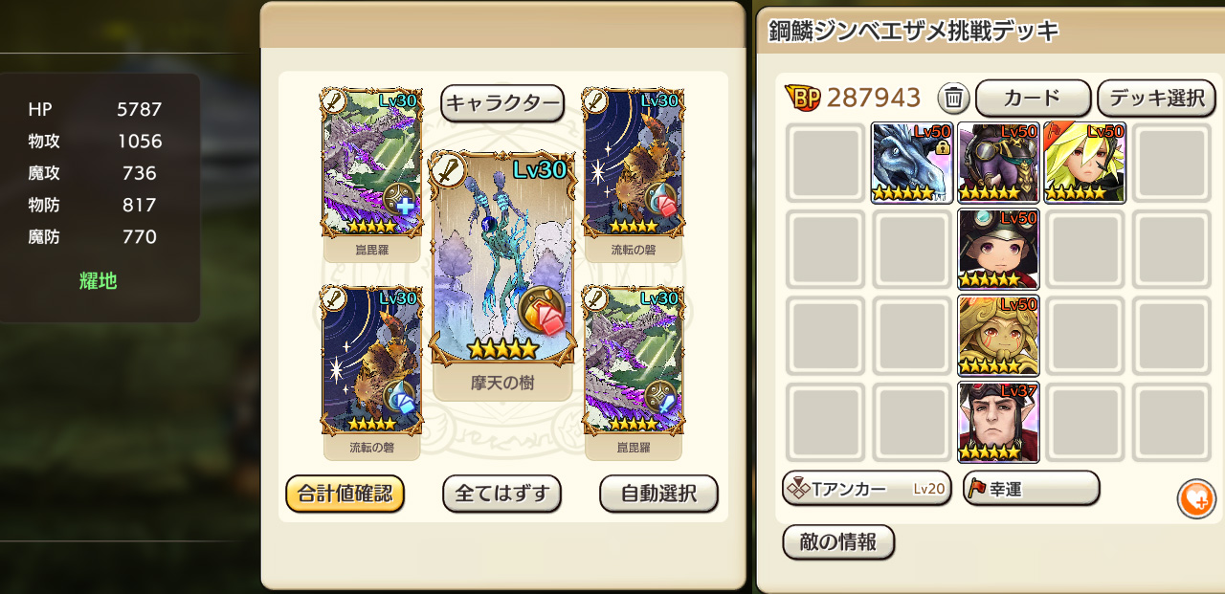Select the blue dragon Lv50 character portrait
Image resolution: width=1225 pixels, height=594 pixels.
coord(912,163)
